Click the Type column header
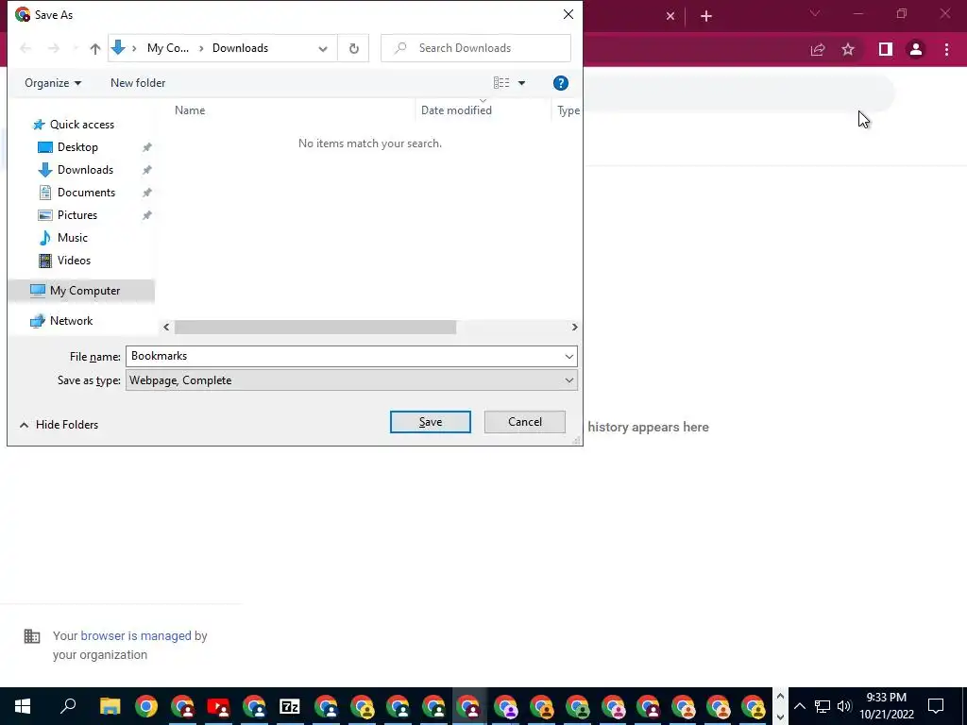 568,110
